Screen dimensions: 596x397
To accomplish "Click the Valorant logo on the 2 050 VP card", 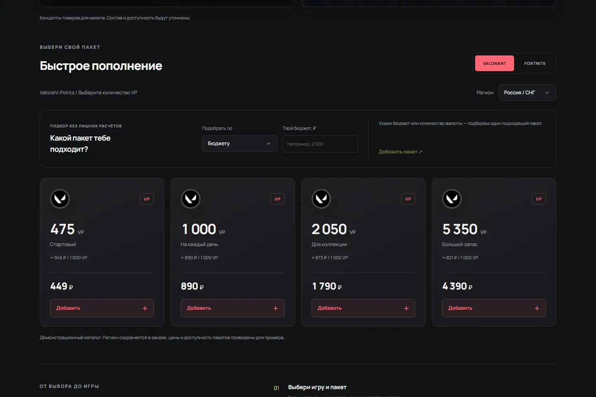I will pos(321,199).
